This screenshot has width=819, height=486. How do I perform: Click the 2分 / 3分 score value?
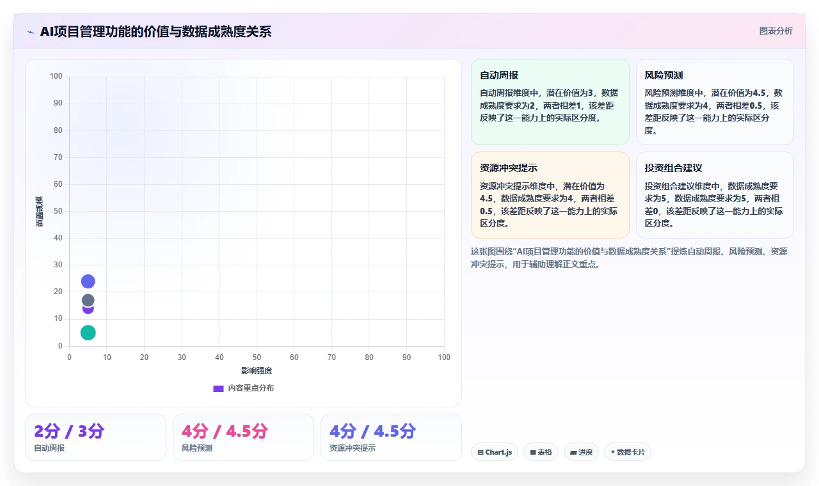tap(69, 431)
